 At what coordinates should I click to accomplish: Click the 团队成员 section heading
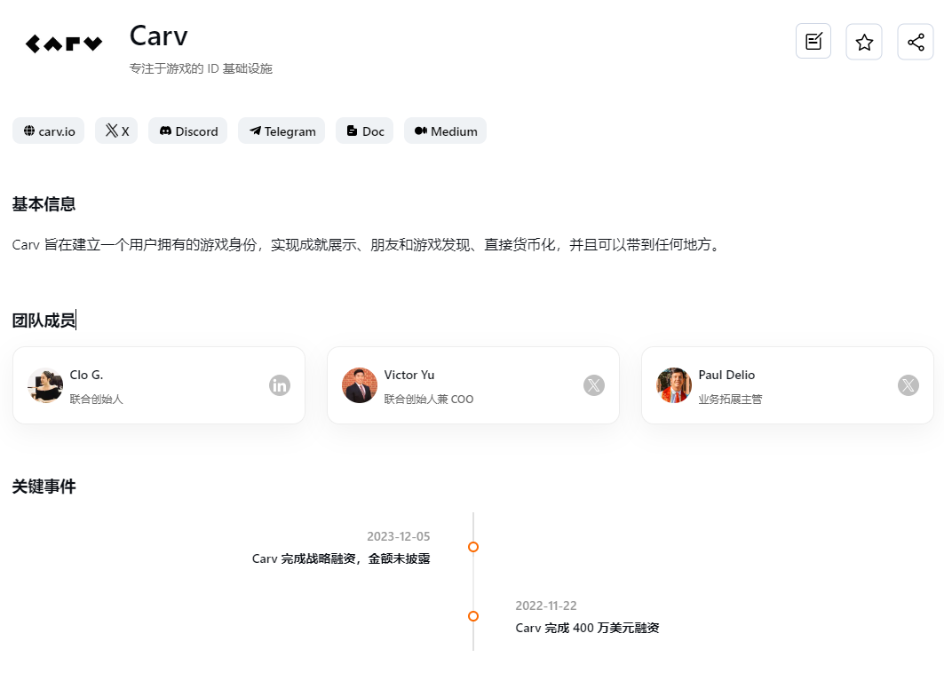[44, 321]
